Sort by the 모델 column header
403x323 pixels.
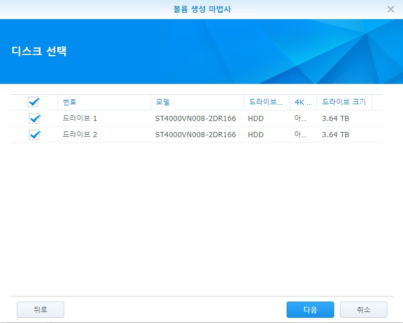point(197,102)
